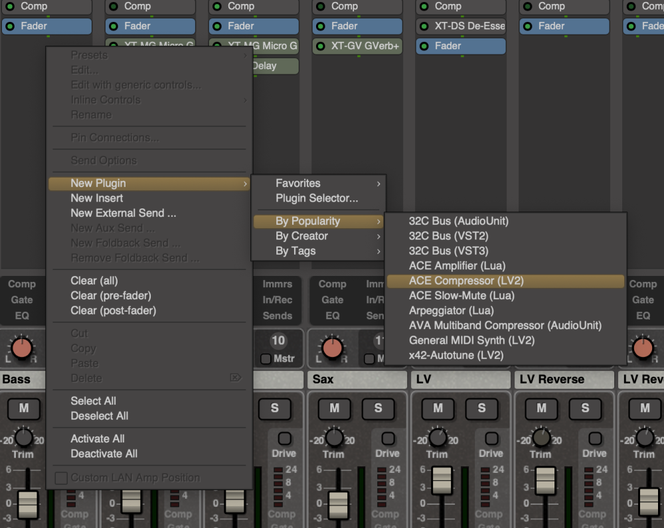Toggle enable LED on XT-DS De-Esser plugin
664x528 pixels.
point(424,27)
